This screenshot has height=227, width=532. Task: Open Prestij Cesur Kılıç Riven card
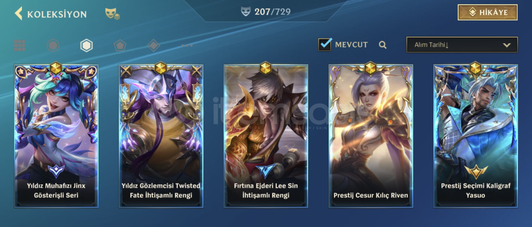[x=371, y=136]
